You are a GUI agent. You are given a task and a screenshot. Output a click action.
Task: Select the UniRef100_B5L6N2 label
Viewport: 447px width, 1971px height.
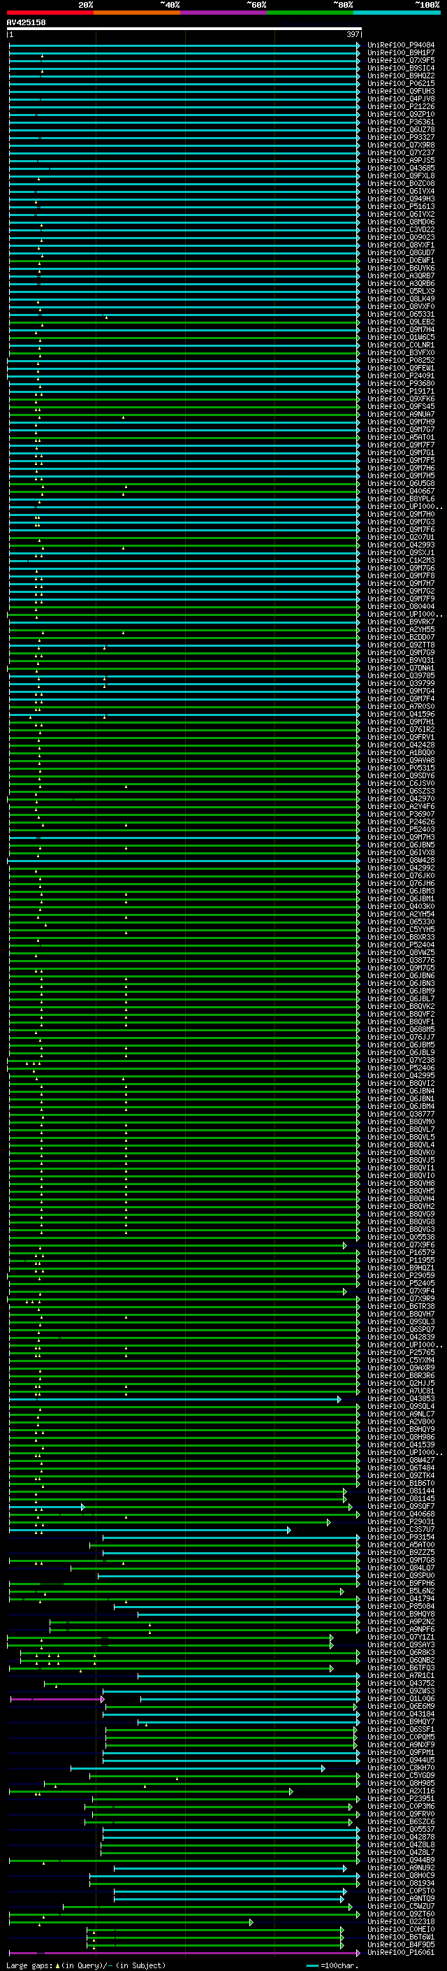tap(401, 1591)
